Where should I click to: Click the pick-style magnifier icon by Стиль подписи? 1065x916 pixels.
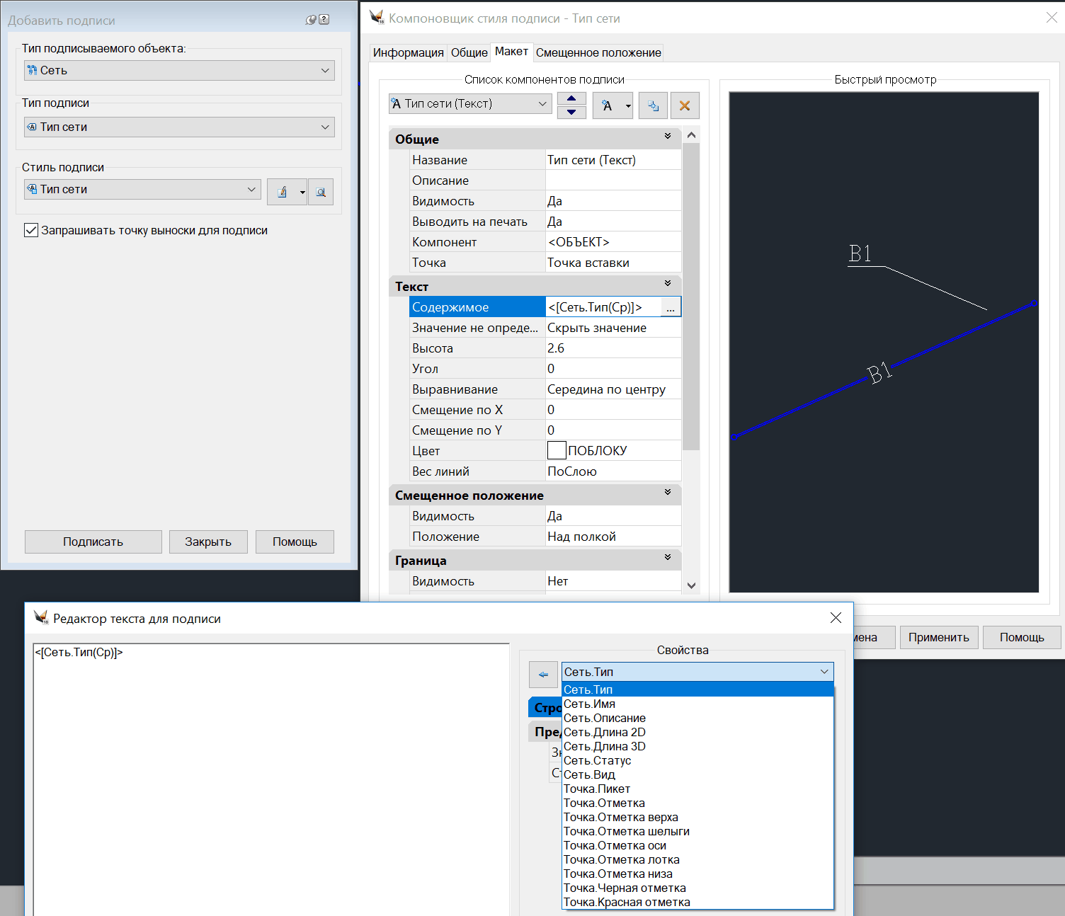pyautogui.click(x=321, y=192)
